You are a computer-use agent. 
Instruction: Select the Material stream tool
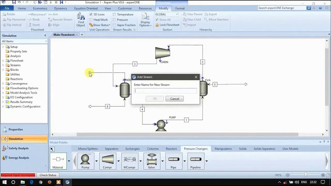pyautogui.click(x=58, y=161)
